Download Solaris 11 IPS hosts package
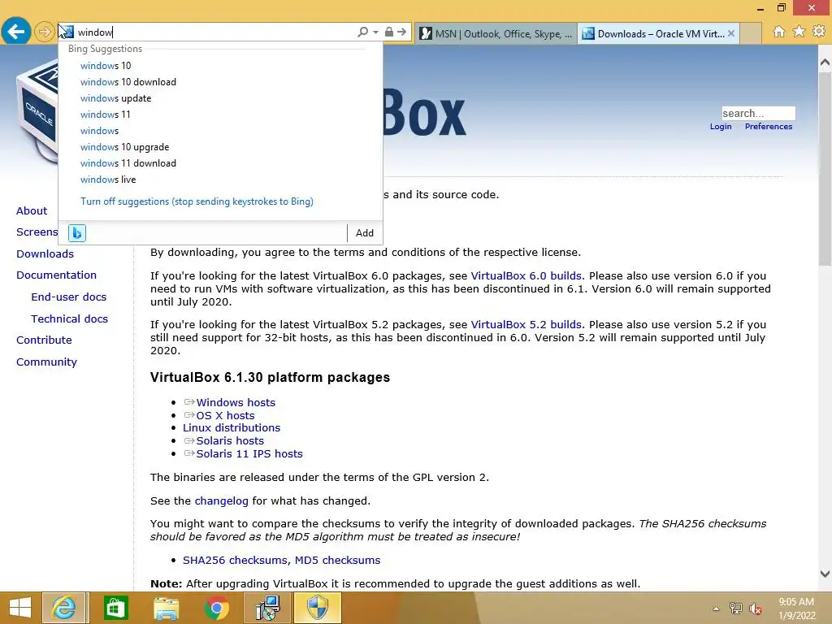 click(249, 453)
